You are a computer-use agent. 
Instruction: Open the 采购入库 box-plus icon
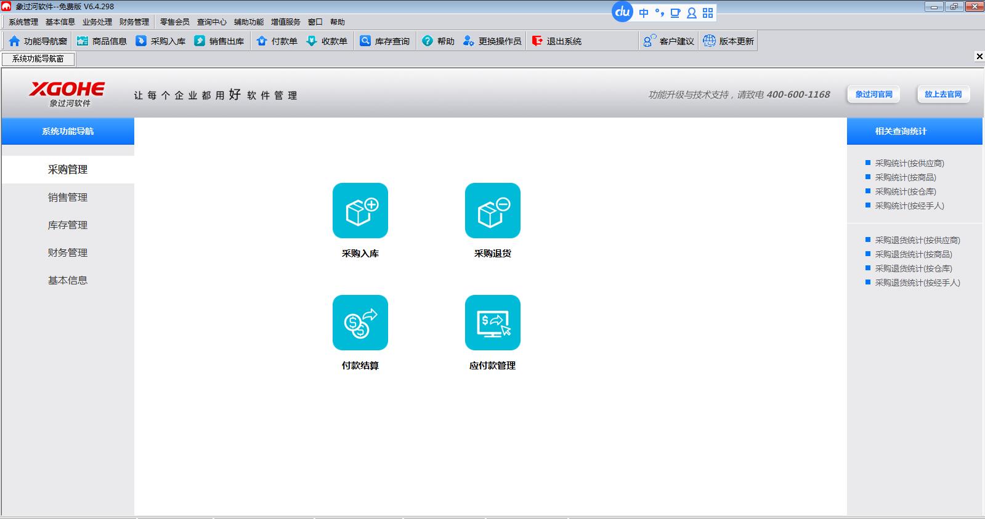[x=360, y=211]
